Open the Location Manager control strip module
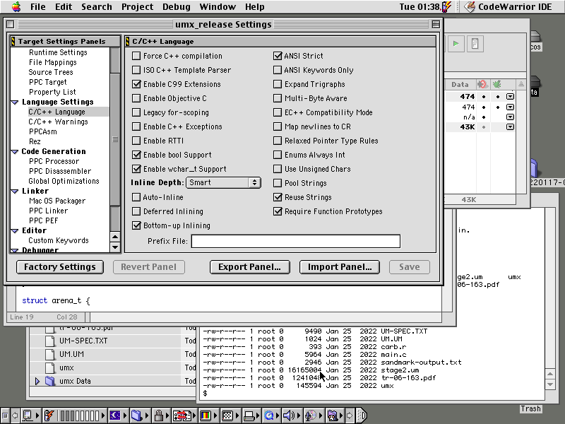Viewport: 565px width, 424px height. tap(184, 416)
